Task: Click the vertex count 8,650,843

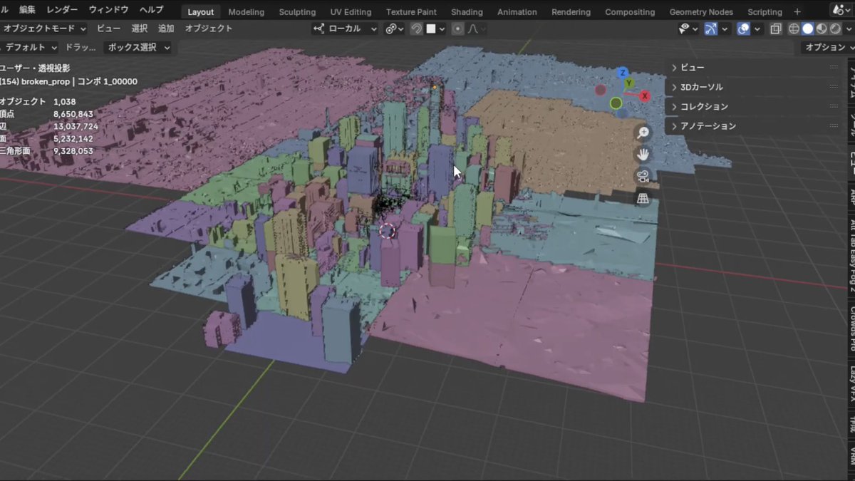Action: (x=73, y=114)
